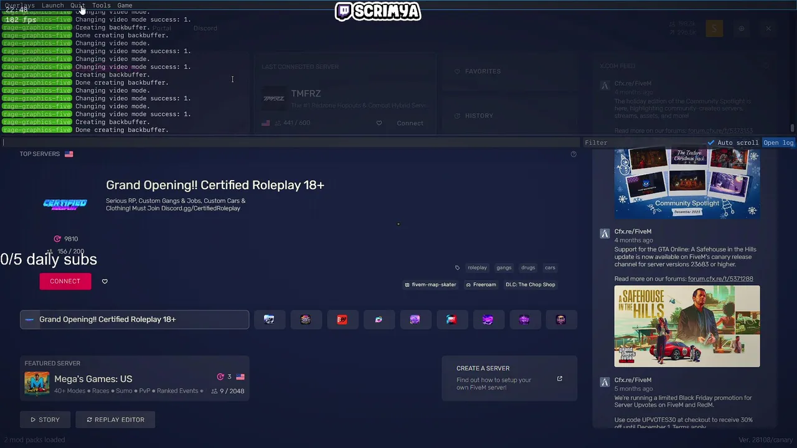Click the Freeroam game type label
The width and height of the screenshot is (797, 448).
[x=481, y=284]
